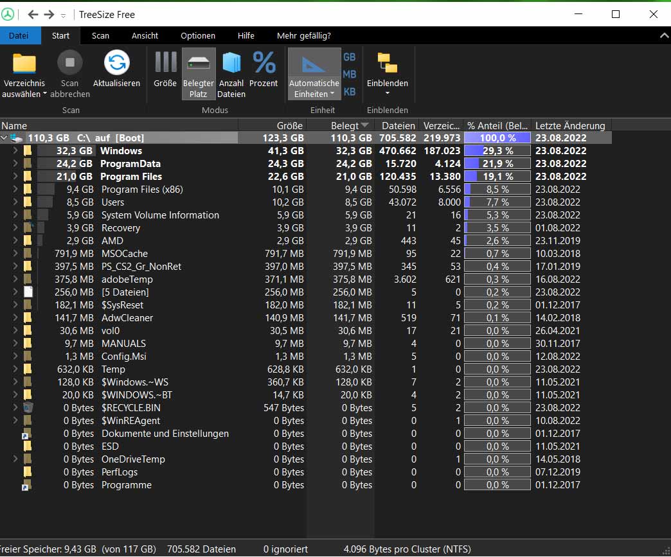Click the ESD folder icon
Image resolution: width=671 pixels, height=557 pixels.
28,446
